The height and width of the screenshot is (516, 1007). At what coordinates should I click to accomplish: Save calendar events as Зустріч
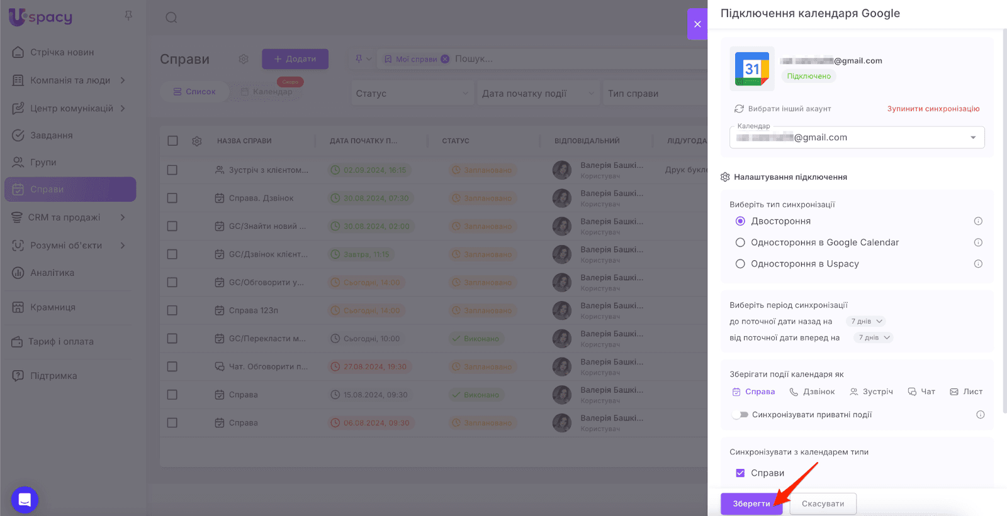point(871,392)
